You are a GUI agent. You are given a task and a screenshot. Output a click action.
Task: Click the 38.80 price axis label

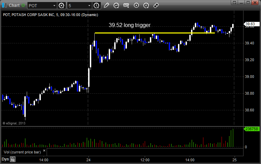coord(249,93)
